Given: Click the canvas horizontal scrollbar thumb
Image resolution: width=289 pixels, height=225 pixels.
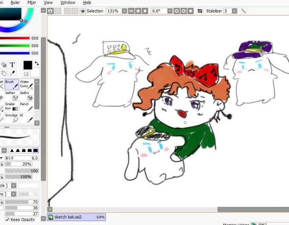Looking at the screenshot, I should [253, 209].
